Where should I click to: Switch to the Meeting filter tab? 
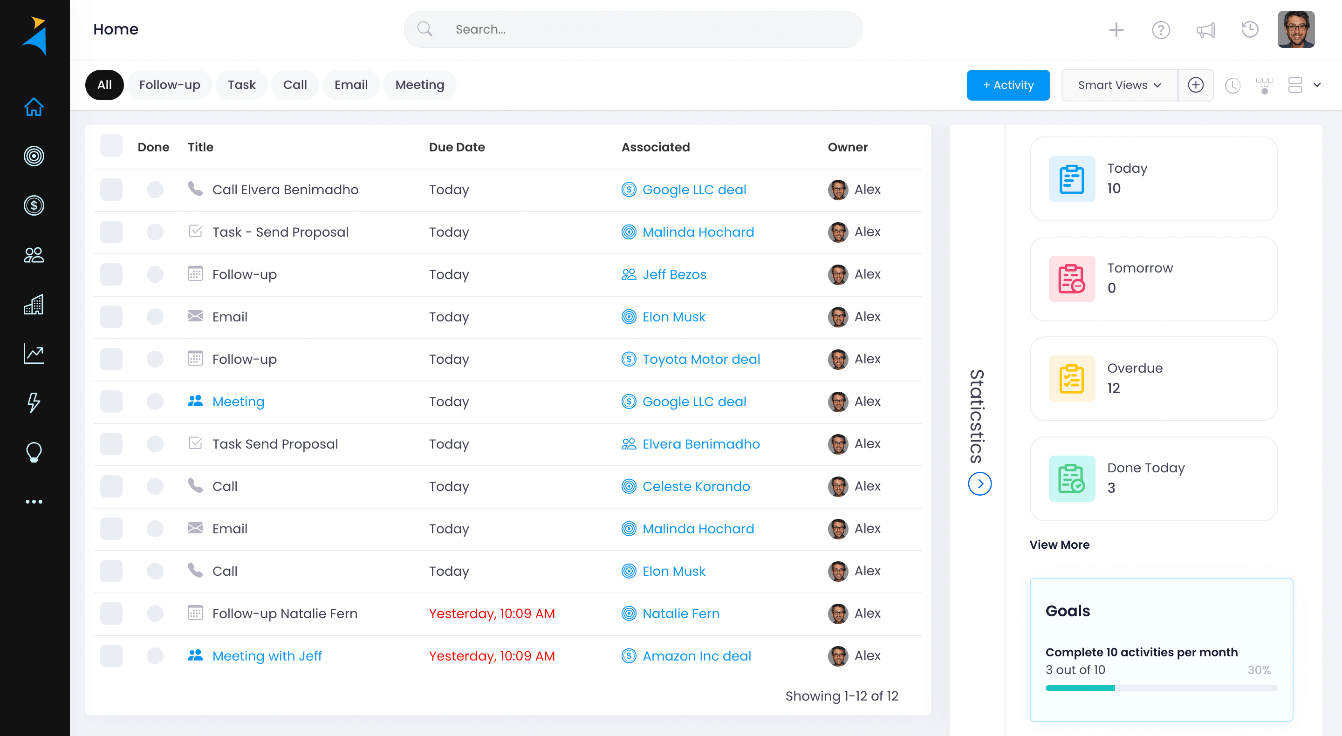point(419,85)
